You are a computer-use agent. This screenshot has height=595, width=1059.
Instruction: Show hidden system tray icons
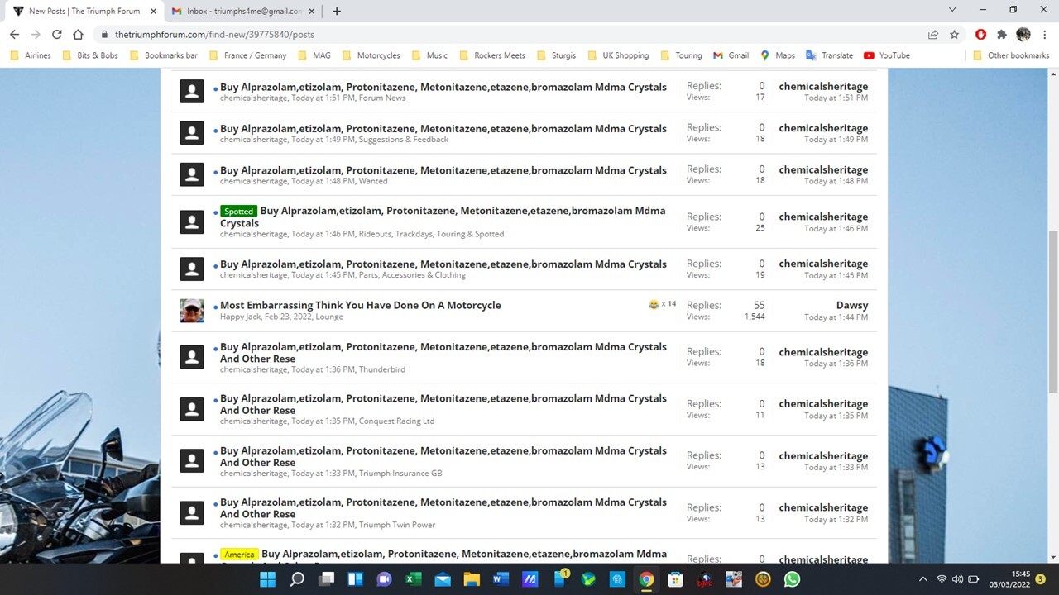922,579
